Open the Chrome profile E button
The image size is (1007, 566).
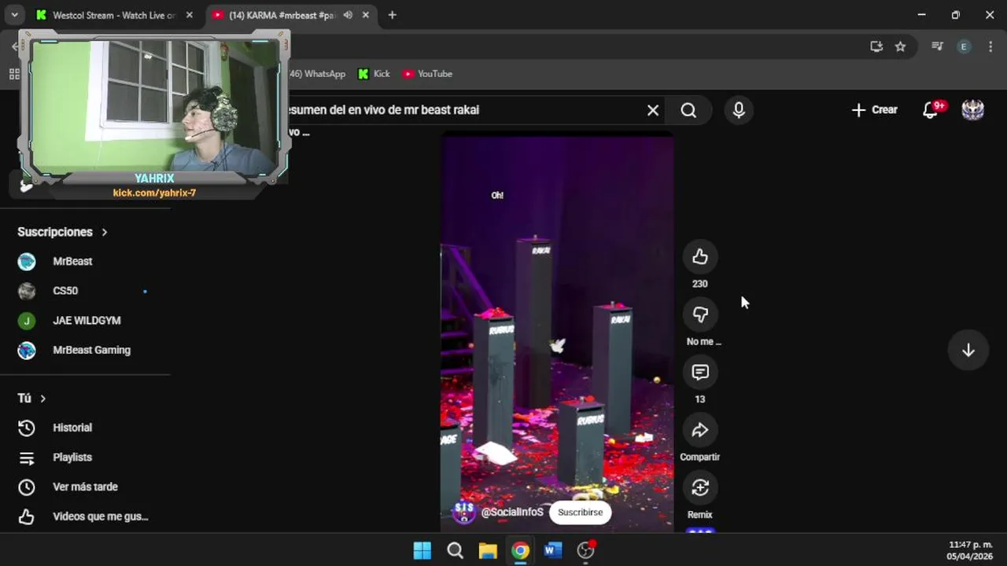[x=964, y=46]
